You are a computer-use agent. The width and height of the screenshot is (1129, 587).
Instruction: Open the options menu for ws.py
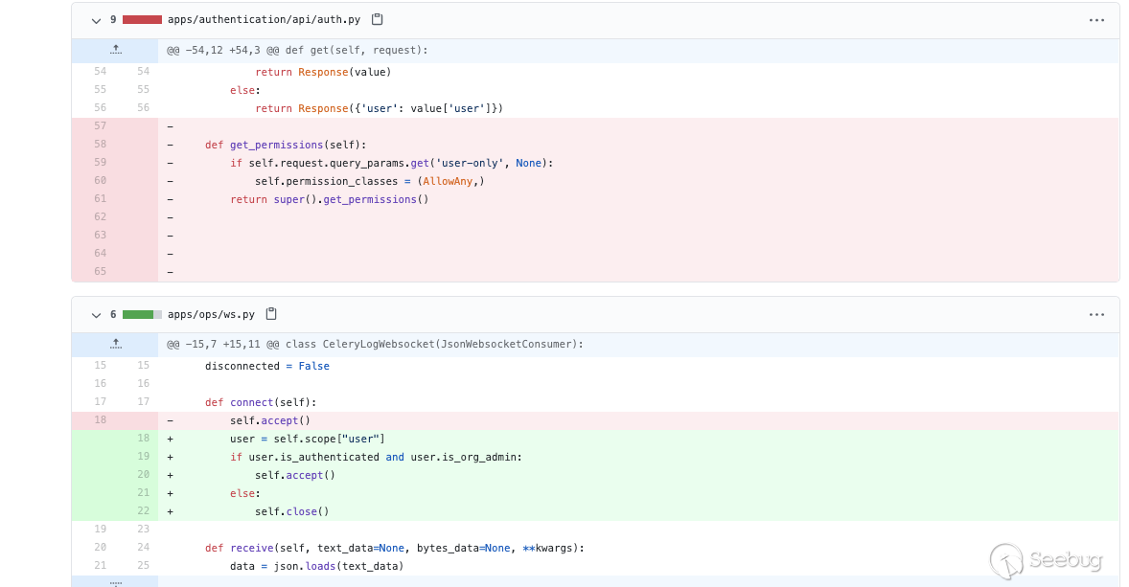1096,314
